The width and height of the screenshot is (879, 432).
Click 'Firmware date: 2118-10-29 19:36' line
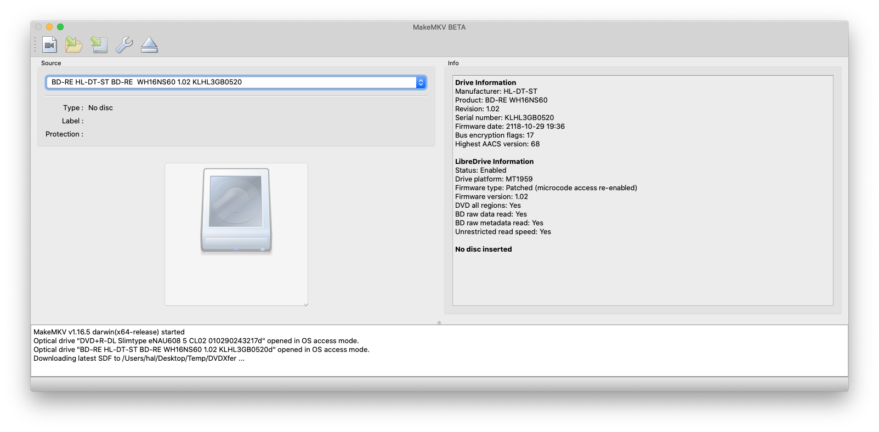coord(510,127)
